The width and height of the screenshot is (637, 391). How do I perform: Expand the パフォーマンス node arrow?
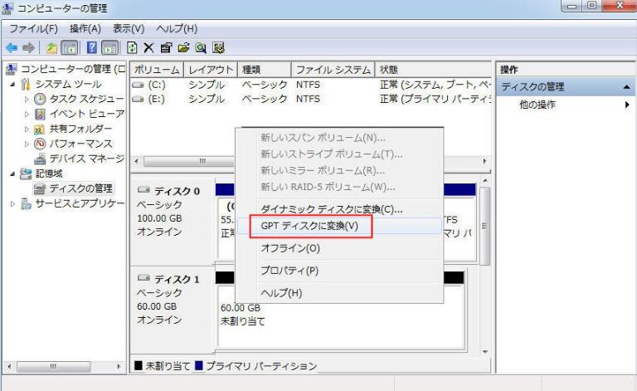pos(27,144)
